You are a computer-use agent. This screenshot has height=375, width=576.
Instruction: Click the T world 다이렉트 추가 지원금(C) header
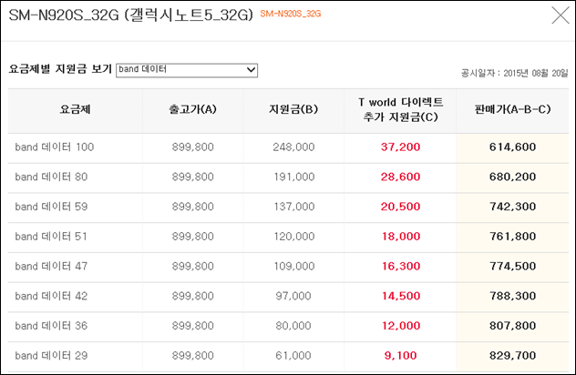click(x=400, y=109)
